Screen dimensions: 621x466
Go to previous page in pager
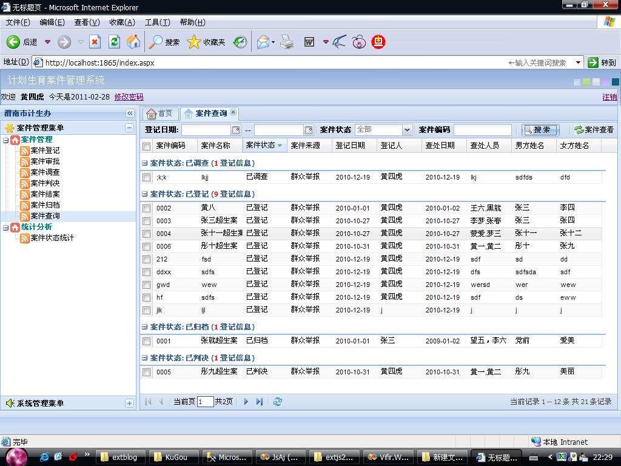(161, 402)
